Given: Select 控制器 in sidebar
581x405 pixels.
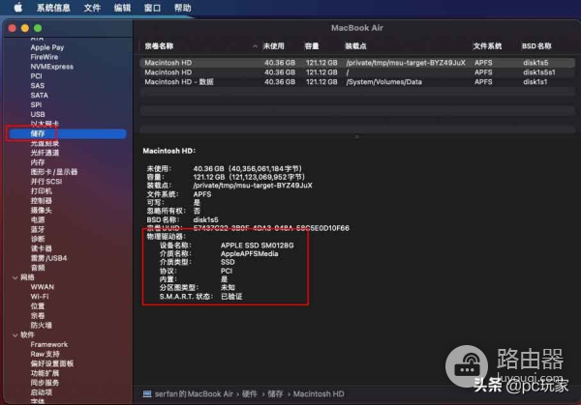Looking at the screenshot, I should 41,201.
